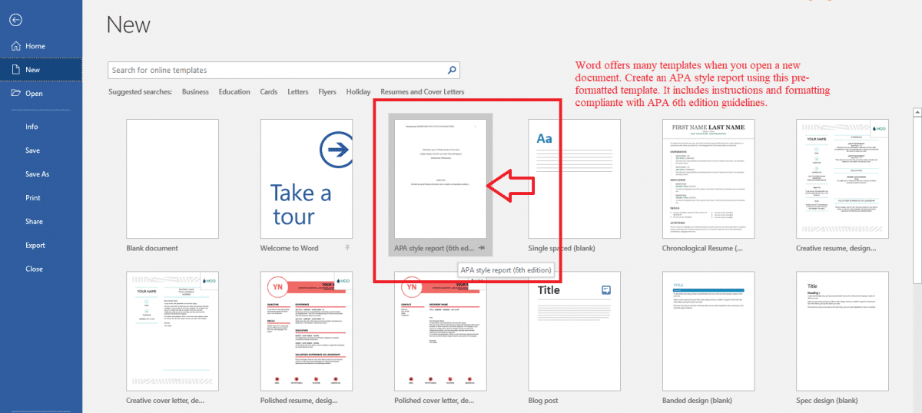This screenshot has width=922, height=413.
Task: Click the templates scrollbar up arrow
Action: point(917,111)
